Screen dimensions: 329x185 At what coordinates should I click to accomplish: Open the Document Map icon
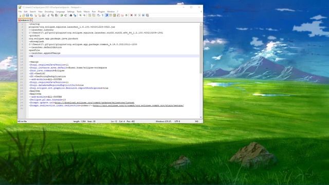click(114, 15)
